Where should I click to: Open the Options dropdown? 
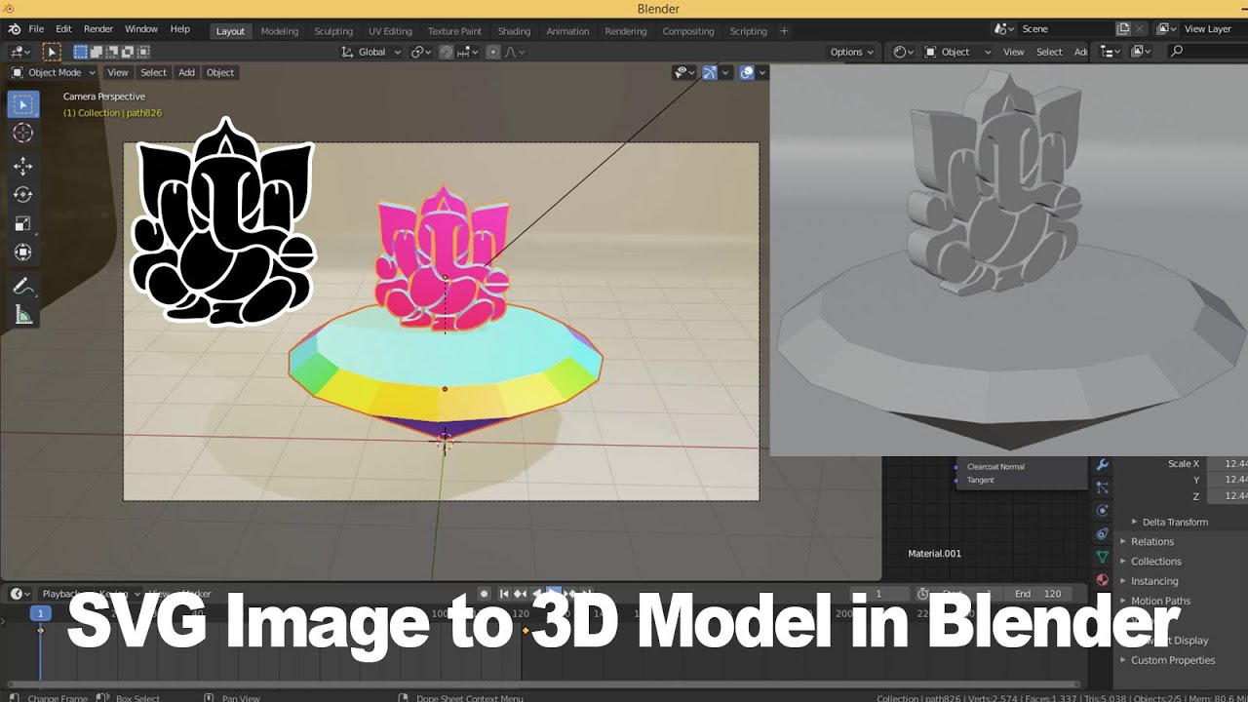[x=852, y=52]
